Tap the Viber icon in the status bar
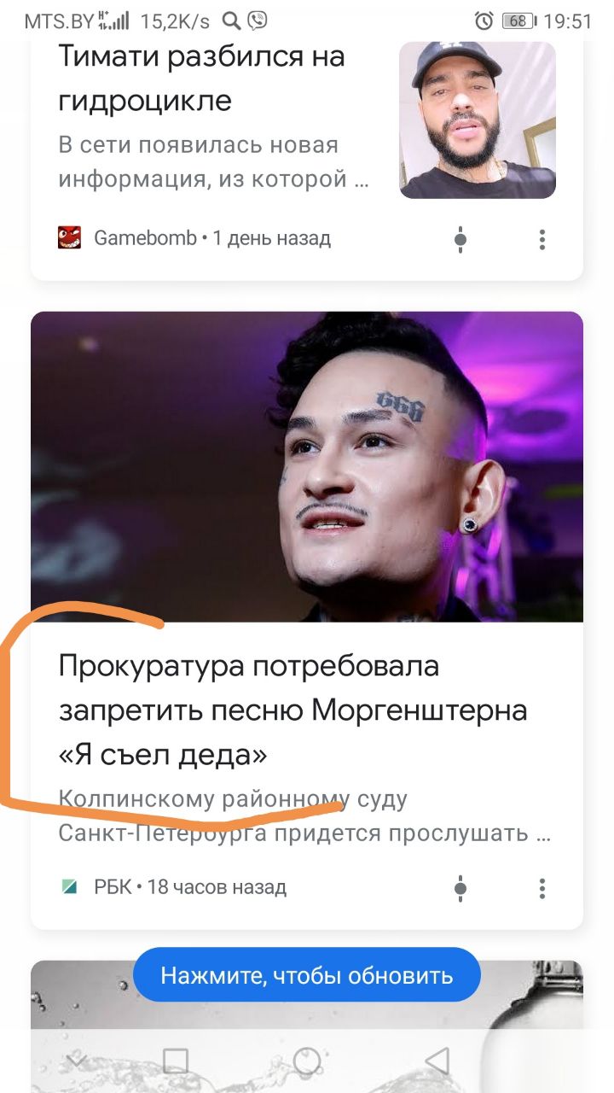Screen dimensions: 614x1093 click(x=257, y=20)
